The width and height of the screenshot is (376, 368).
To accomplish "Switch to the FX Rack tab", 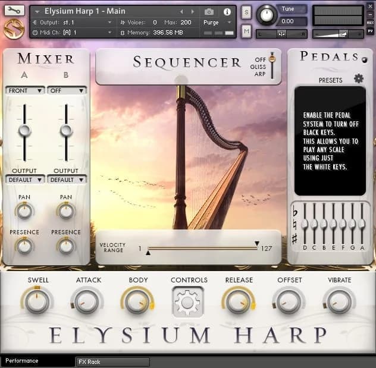I will tap(112, 362).
